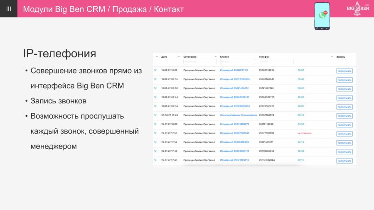Open client link in 10.08.22 09:55 row
The height and width of the screenshot is (210, 374).
coord(235,79)
